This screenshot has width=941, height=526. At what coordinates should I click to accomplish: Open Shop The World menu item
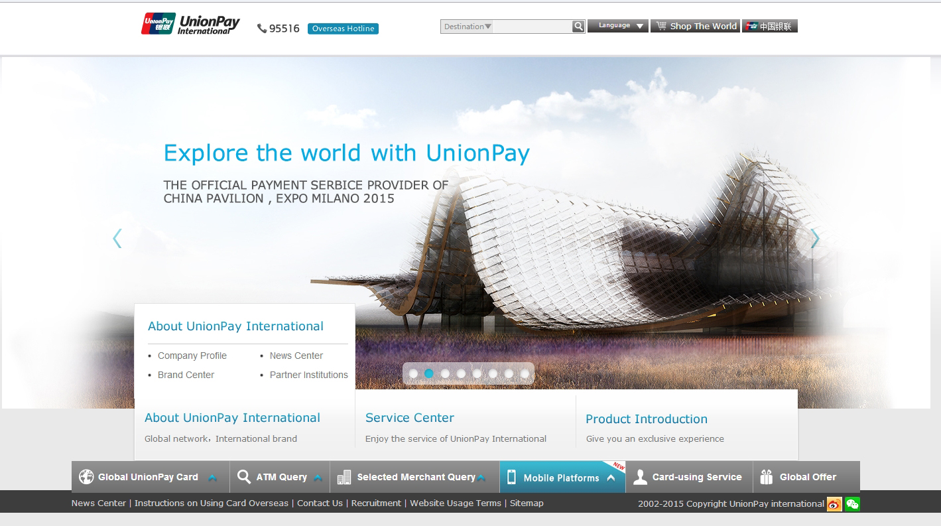(x=695, y=26)
